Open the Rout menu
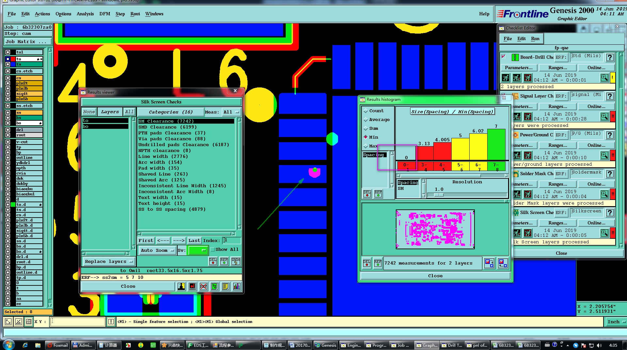The image size is (627, 350). (x=135, y=14)
